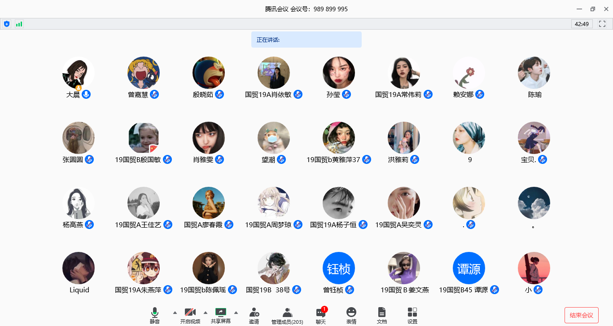
Task: Open the 邀请 invite icon
Action: click(x=254, y=315)
